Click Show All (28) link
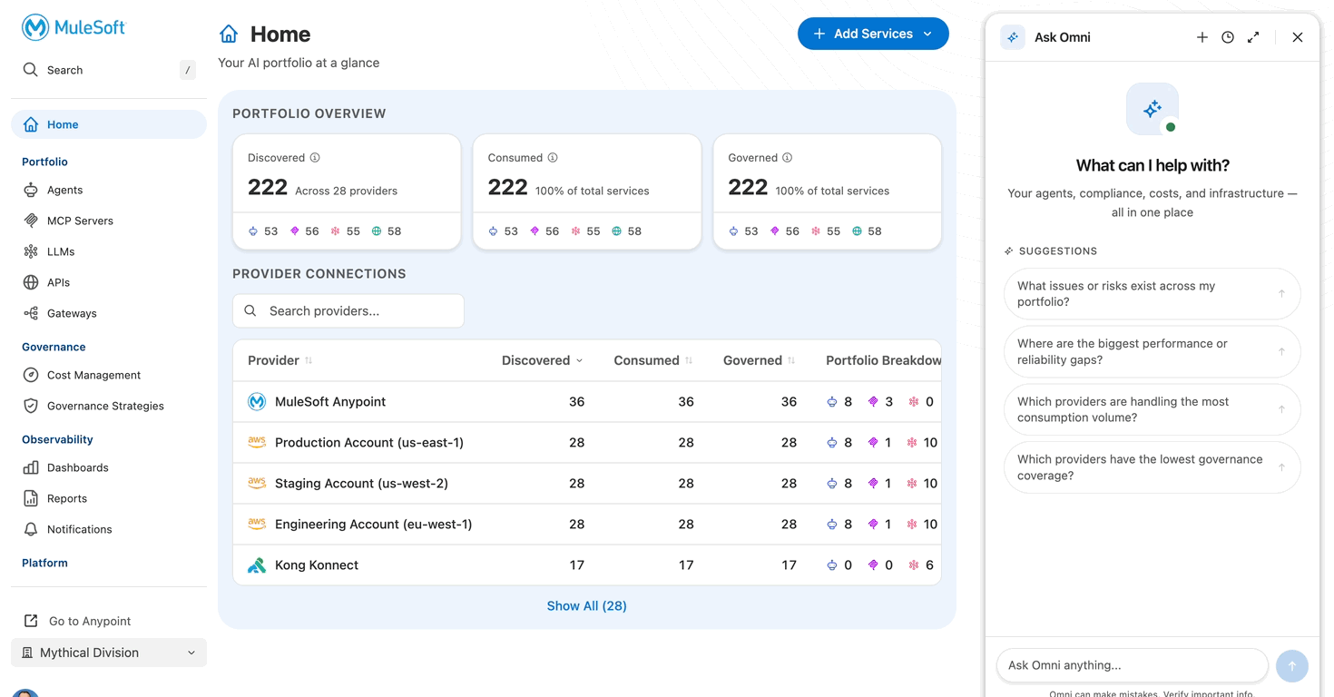This screenshot has height=697, width=1334. click(x=586, y=606)
